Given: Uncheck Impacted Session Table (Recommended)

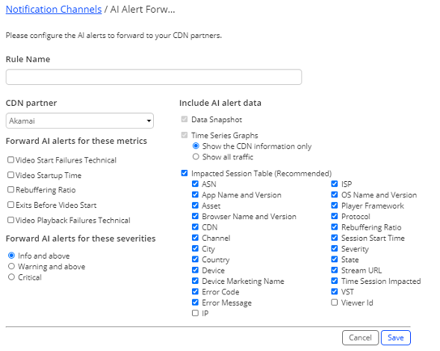Looking at the screenshot, I should (x=185, y=173).
